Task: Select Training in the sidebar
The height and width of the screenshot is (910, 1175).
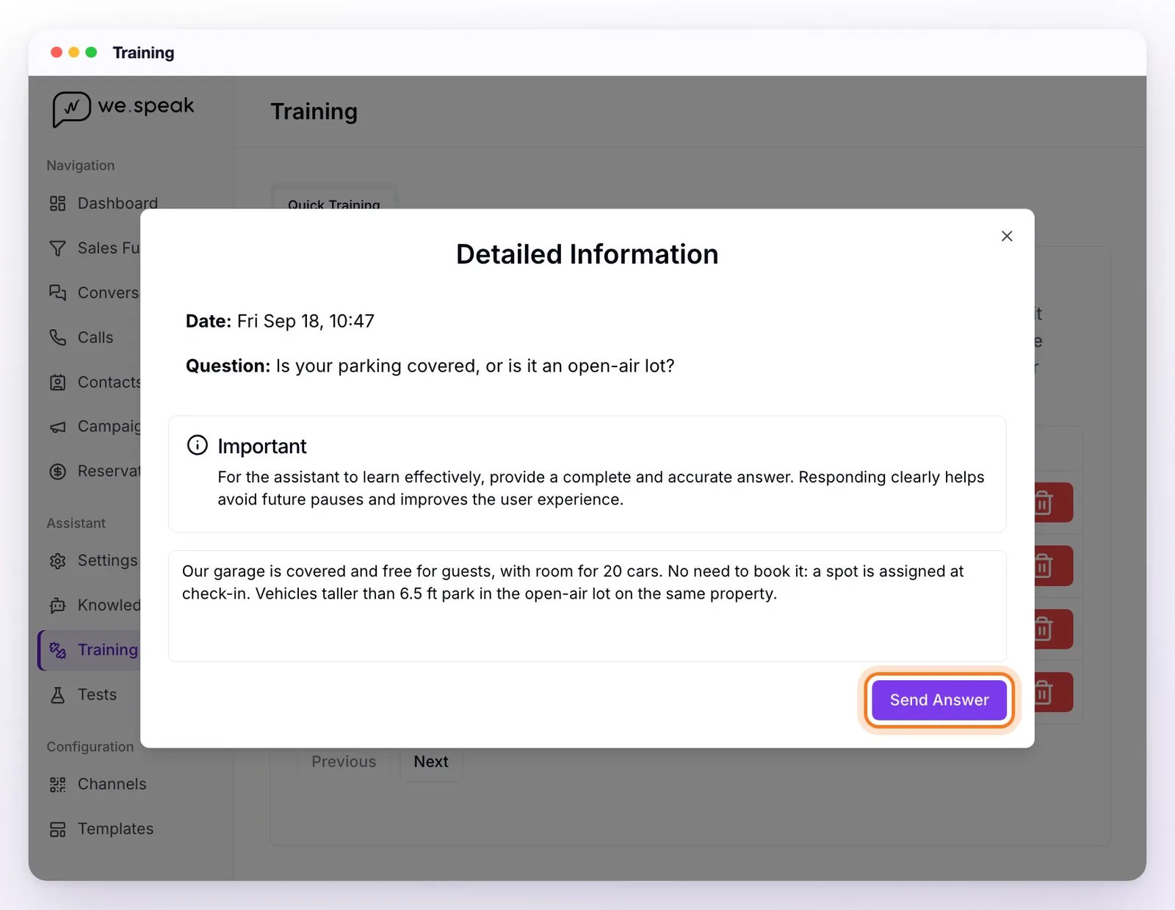Action: click(x=90, y=650)
